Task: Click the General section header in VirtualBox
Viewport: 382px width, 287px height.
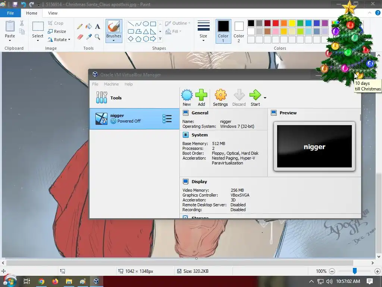Action: tap(200, 113)
